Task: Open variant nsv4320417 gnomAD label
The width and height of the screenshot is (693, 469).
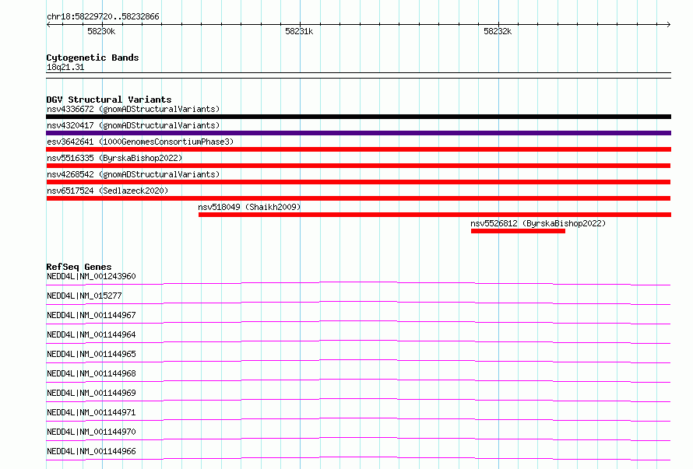Action: tap(133, 125)
